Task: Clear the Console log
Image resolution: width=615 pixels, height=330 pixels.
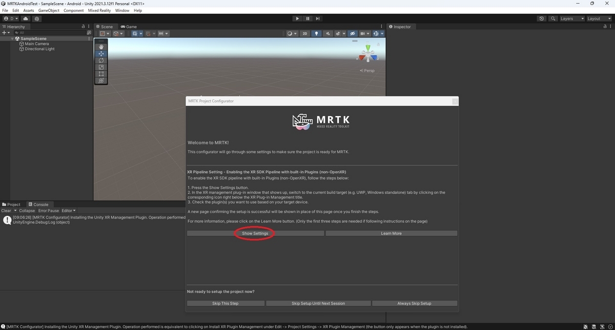Action: [6, 210]
